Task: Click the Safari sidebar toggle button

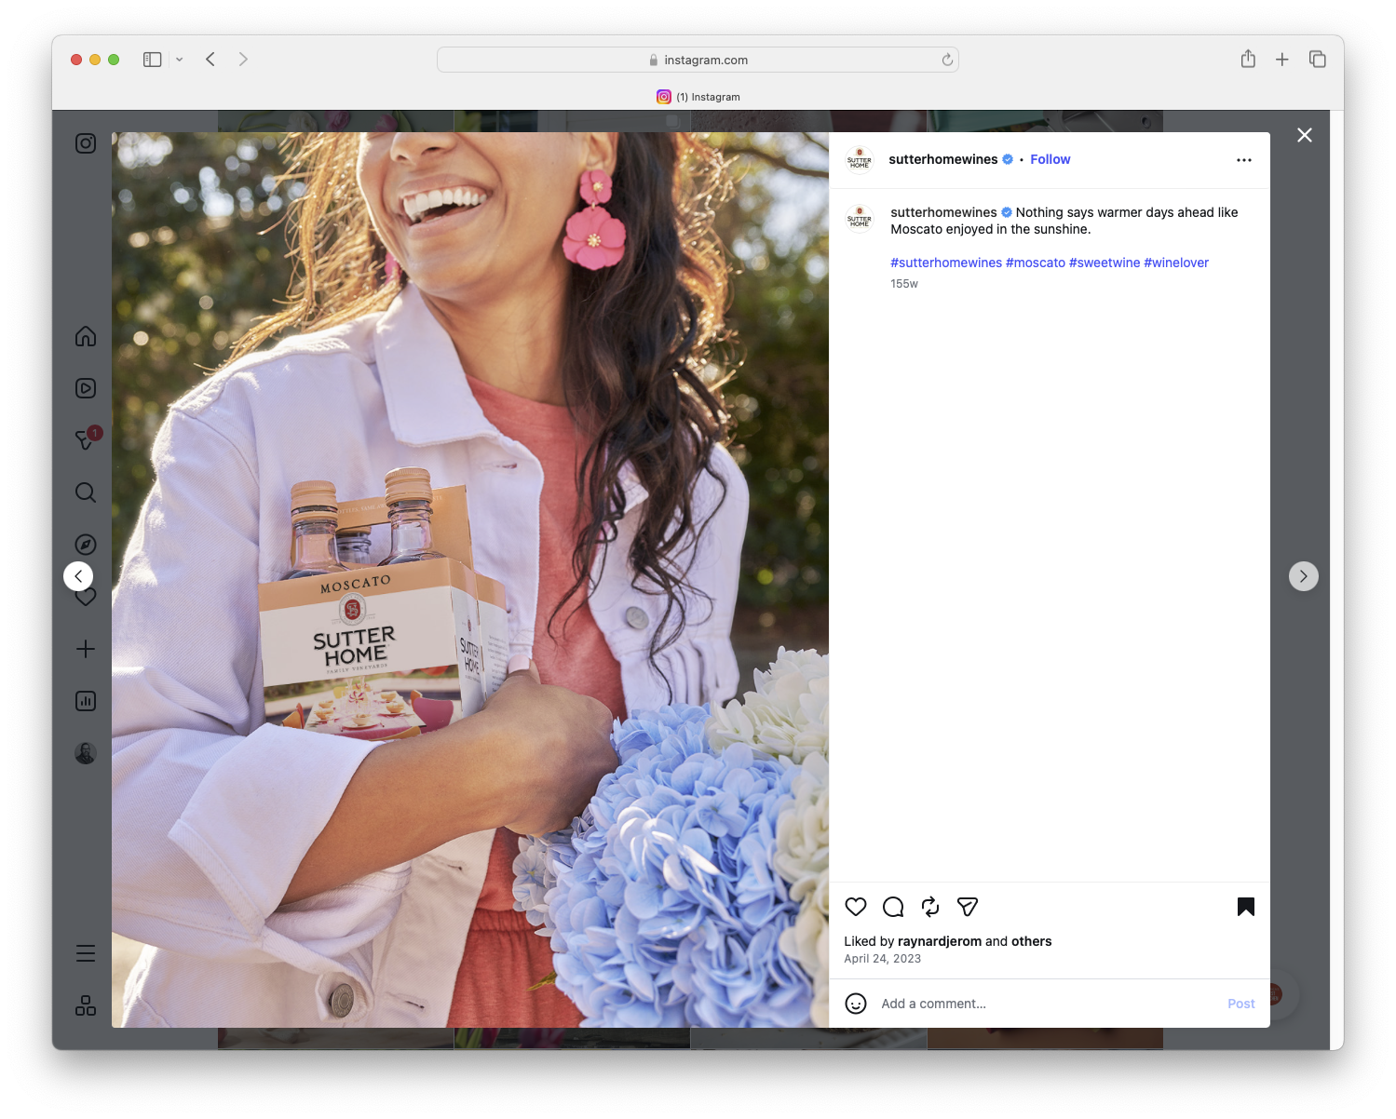Action: 153,60
